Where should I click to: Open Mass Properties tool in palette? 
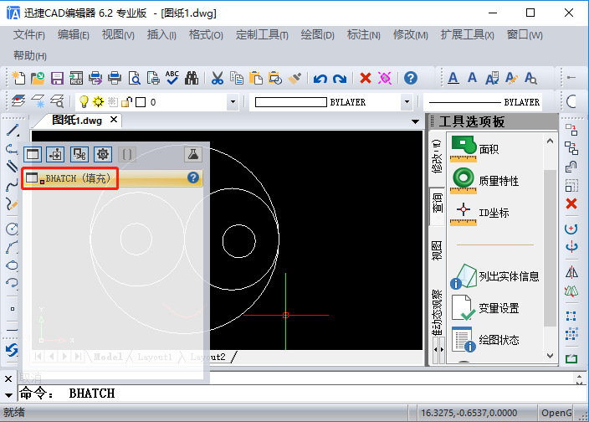(x=484, y=181)
